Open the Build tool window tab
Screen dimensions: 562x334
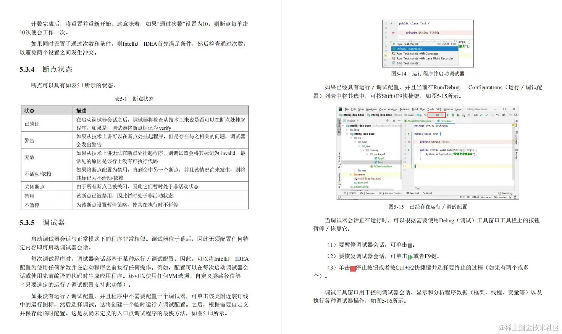pyautogui.click(x=427, y=193)
